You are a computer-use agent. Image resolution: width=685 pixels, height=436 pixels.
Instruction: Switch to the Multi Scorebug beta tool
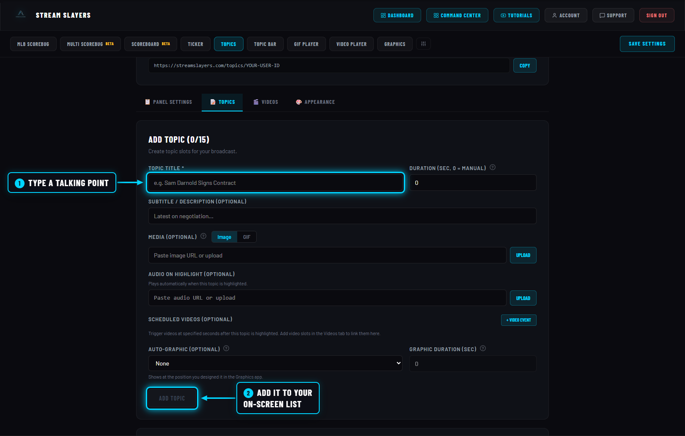[90, 44]
